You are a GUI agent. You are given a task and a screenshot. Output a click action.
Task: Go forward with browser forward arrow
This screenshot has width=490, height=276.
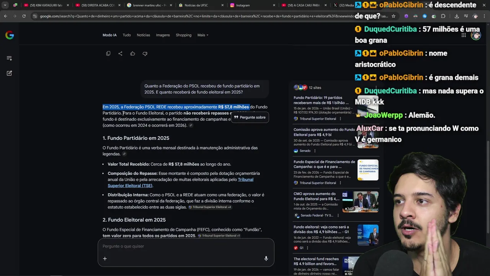15,16
